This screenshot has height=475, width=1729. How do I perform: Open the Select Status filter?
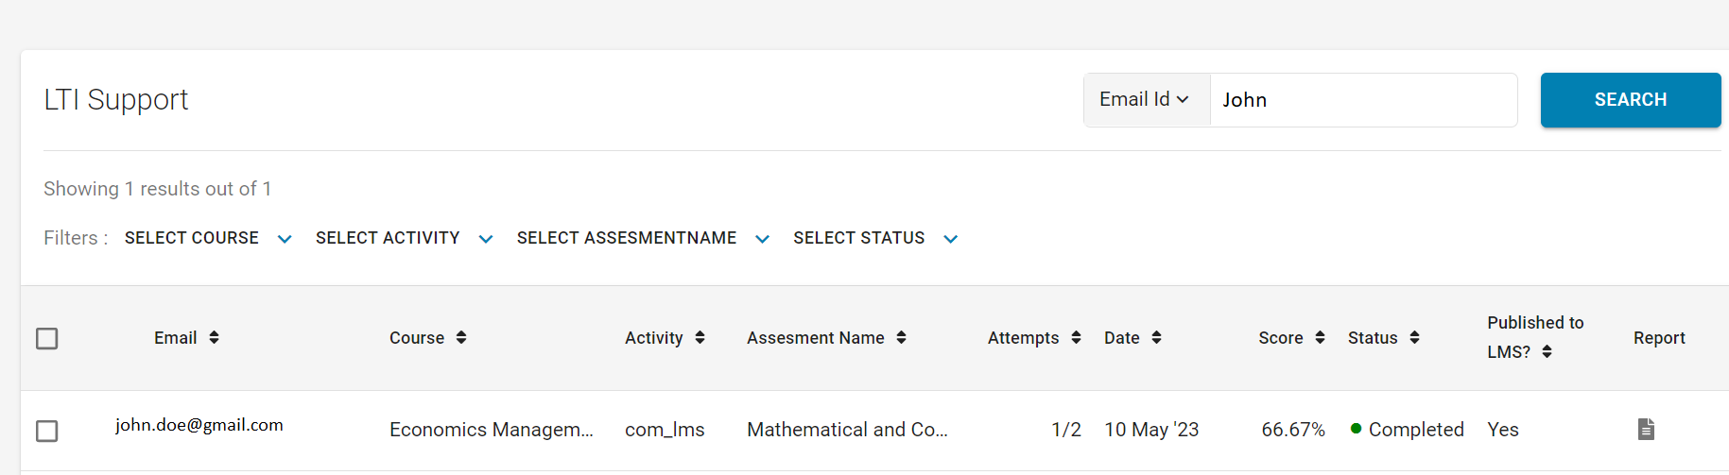[875, 238]
